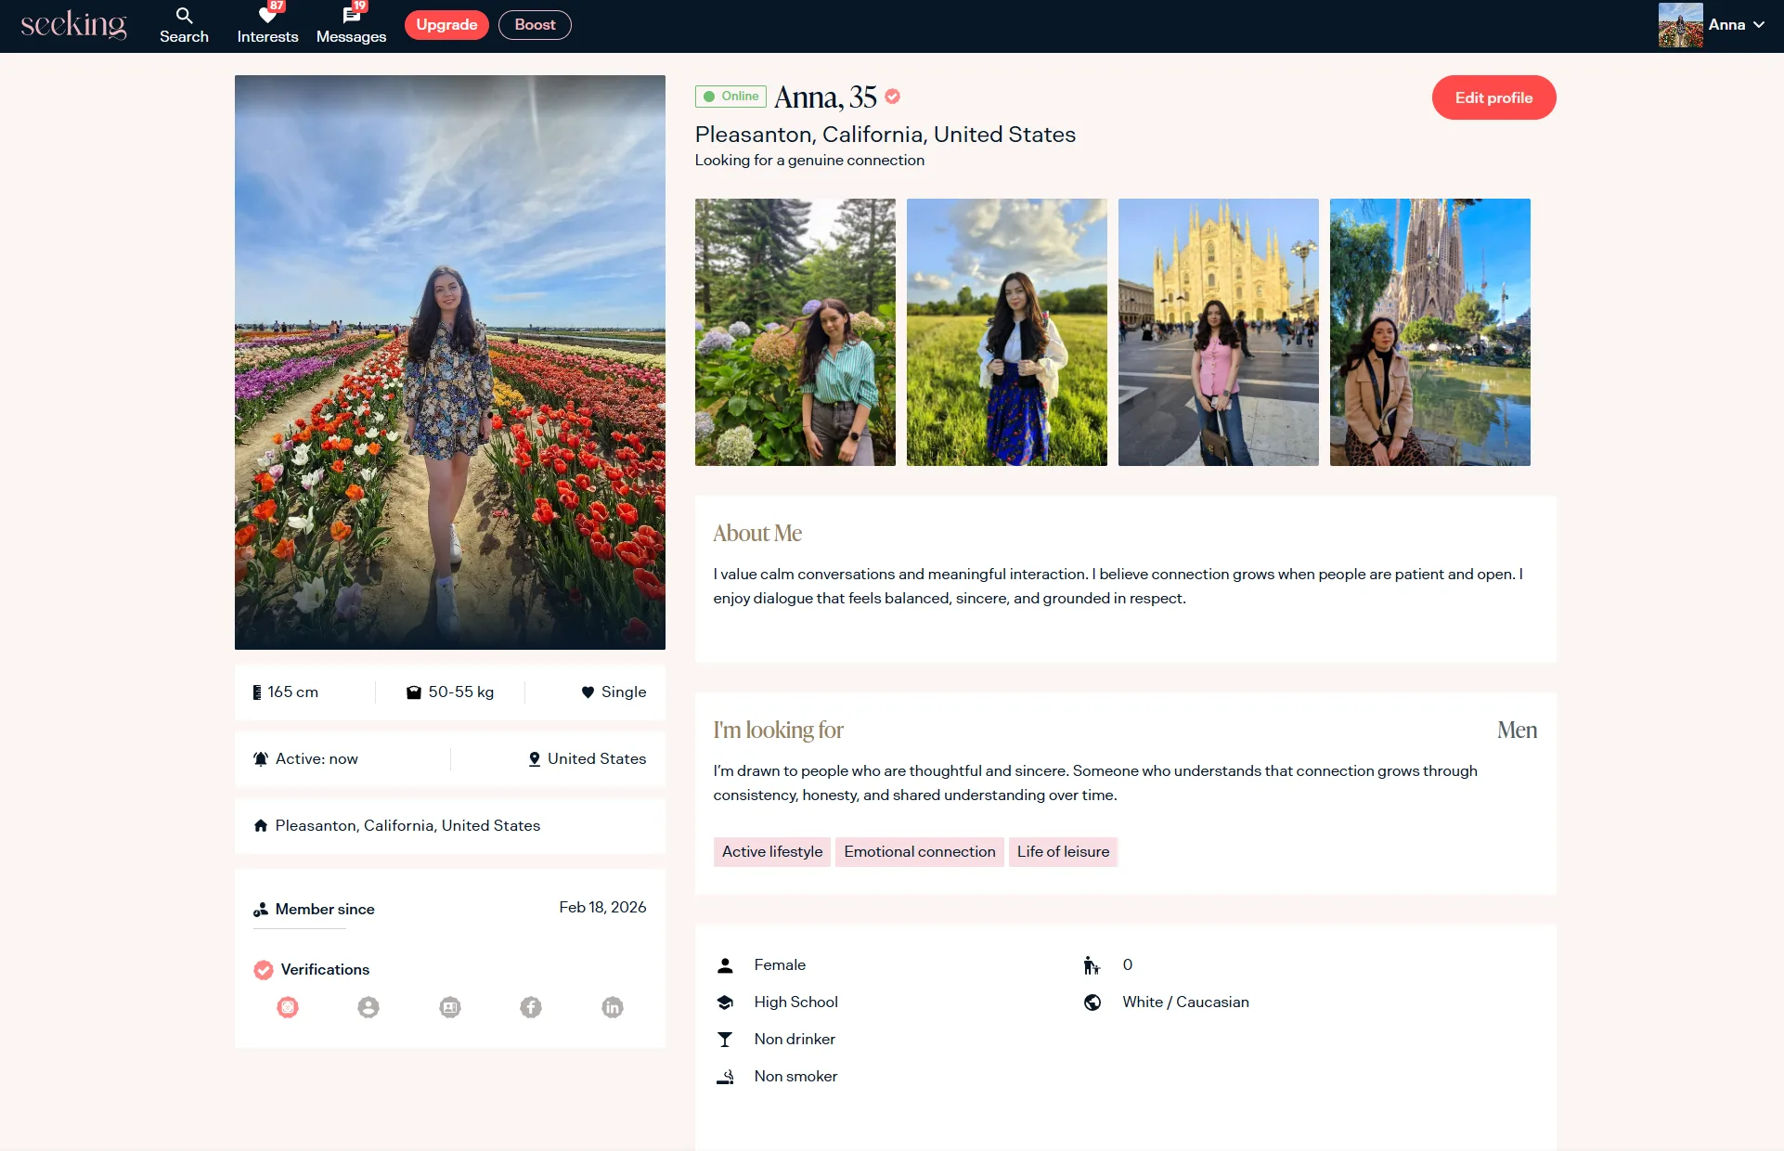The height and width of the screenshot is (1151, 1784).
Task: Select the Life of leisure tag
Action: click(1063, 851)
